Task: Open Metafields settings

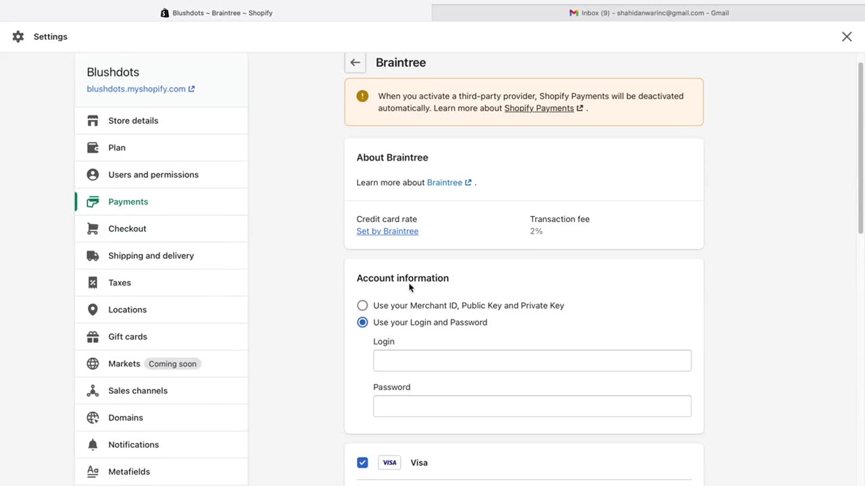Action: pyautogui.click(x=162, y=471)
